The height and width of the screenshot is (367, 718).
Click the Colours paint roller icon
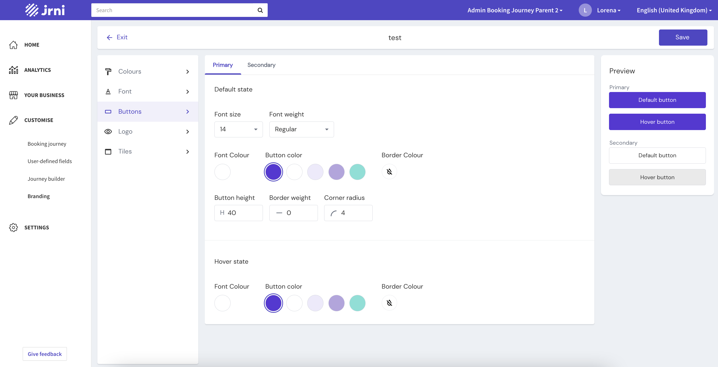point(108,72)
